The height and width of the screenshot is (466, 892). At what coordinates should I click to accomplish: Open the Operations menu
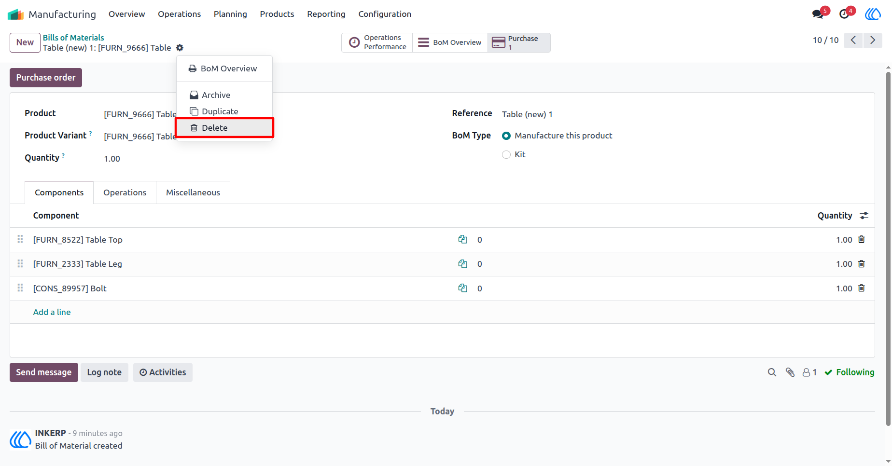point(179,14)
